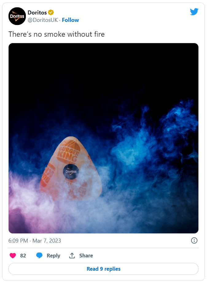Click the Twitter bird logo

pos(194,12)
